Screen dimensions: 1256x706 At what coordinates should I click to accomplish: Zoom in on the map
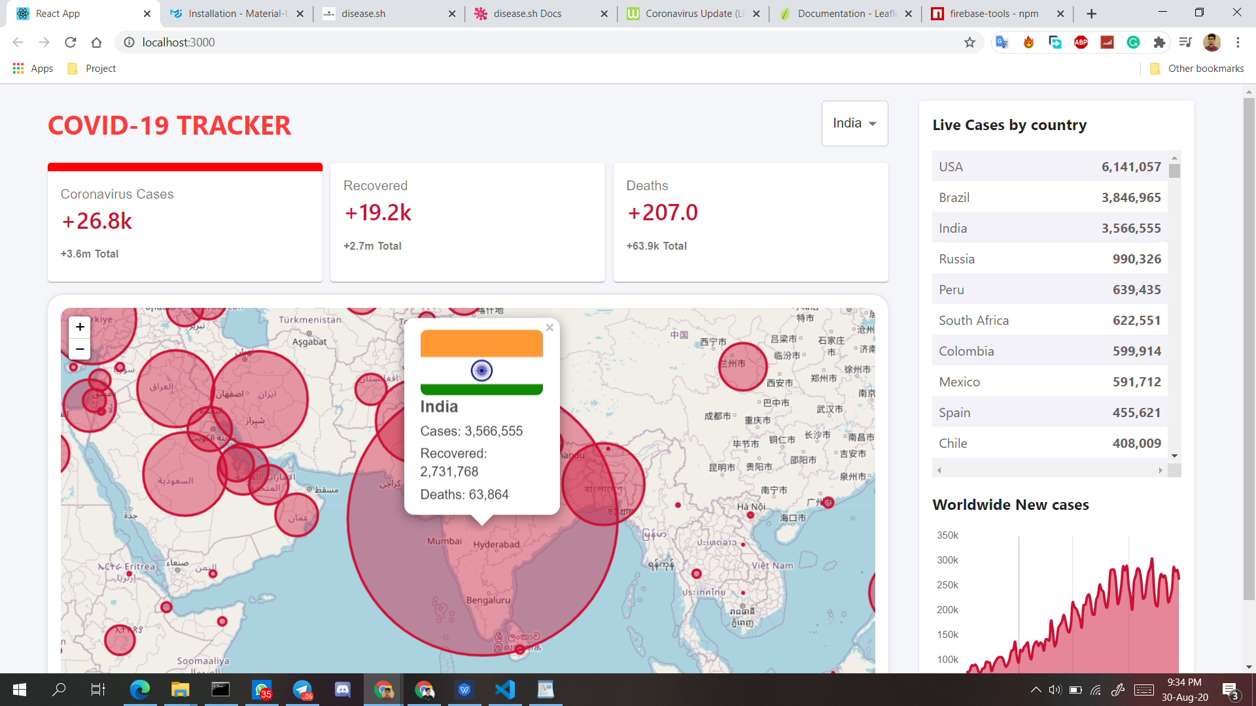click(80, 327)
